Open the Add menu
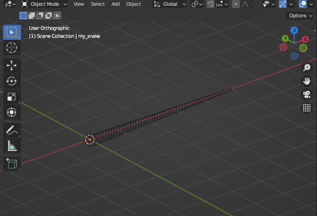This screenshot has width=317, height=216. point(115,4)
